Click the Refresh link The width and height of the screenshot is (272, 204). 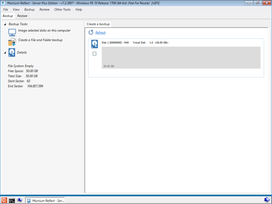pos(100,33)
